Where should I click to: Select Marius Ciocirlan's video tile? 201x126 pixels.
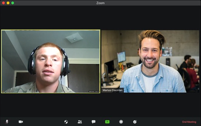[150, 61]
